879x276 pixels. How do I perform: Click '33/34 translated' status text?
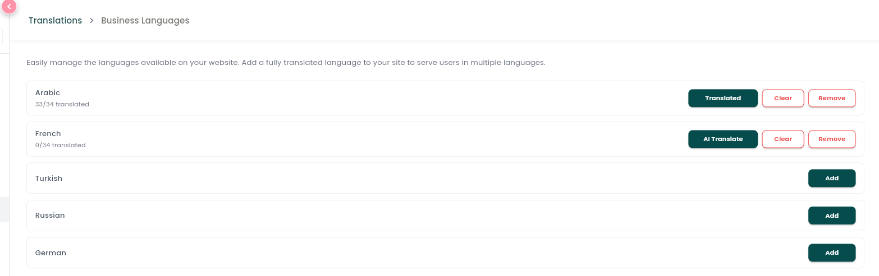pyautogui.click(x=62, y=104)
